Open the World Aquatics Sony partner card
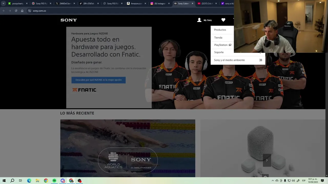Screen dimensions: 328x184 tap(128, 148)
